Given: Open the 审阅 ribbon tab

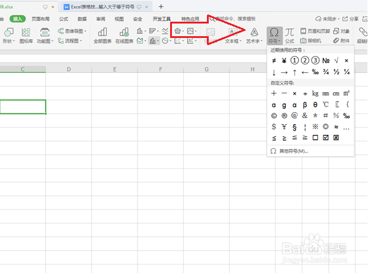Looking at the screenshot, I should point(101,19).
